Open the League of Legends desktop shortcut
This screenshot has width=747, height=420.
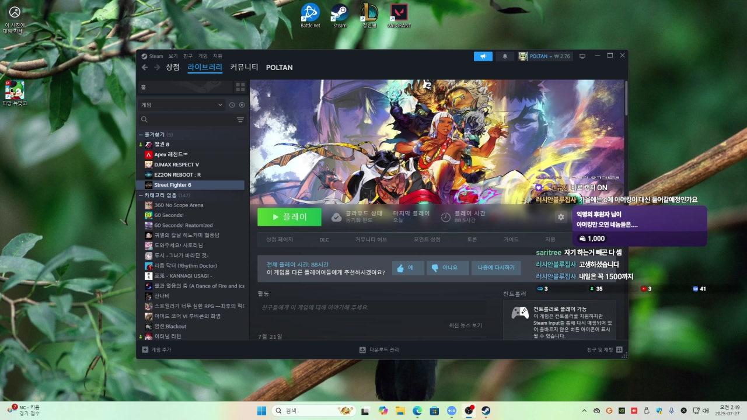click(369, 16)
